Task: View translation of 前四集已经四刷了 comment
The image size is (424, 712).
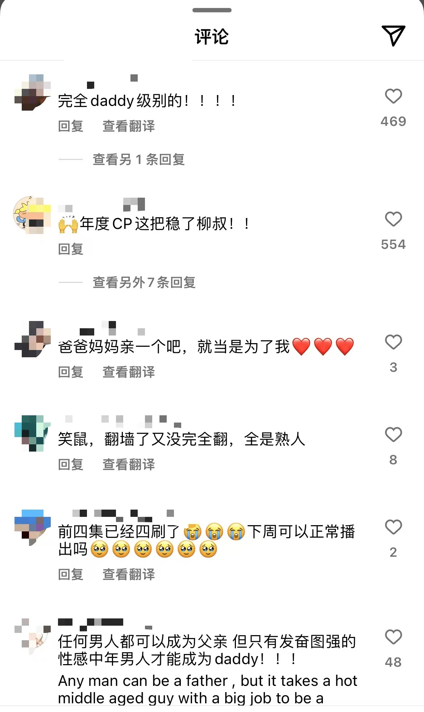Action: pos(129,575)
